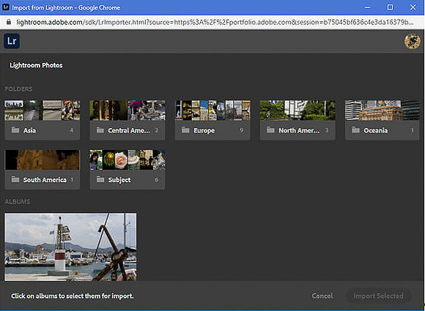Click Import Selected button
The height and width of the screenshot is (311, 425).
tap(378, 296)
